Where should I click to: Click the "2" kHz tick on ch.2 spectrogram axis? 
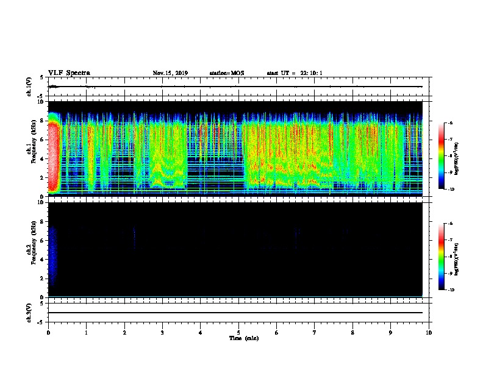point(43,279)
